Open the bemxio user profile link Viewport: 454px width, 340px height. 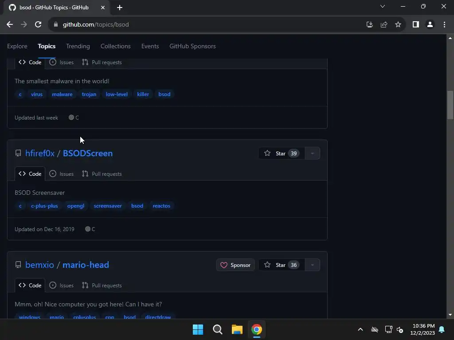[39, 265]
